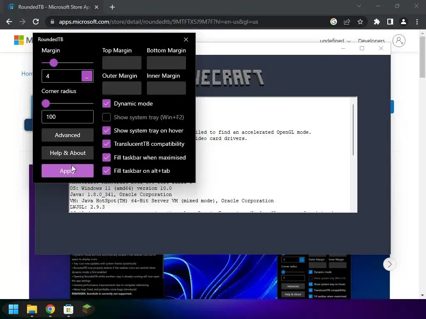Click the sign-in account icon on Microsoft page
The height and width of the screenshot is (319, 426).
point(399,41)
